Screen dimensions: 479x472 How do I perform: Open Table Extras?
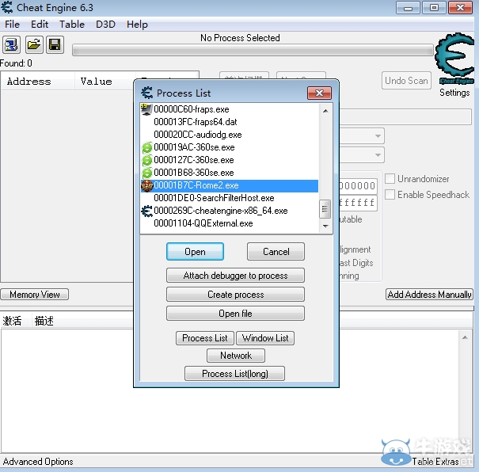435,461
